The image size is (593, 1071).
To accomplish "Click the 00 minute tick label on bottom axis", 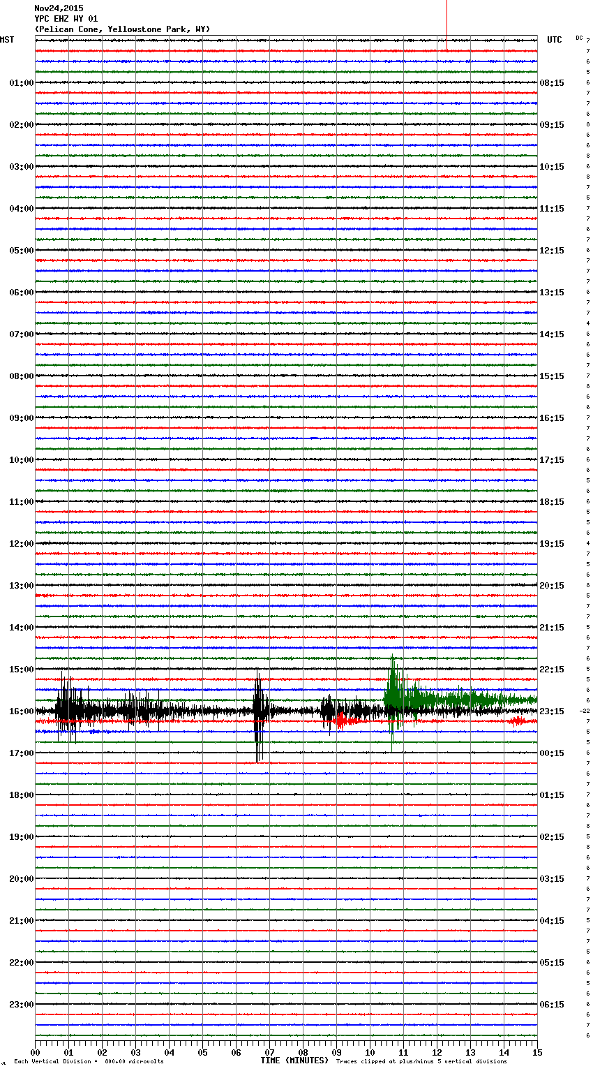I will tap(35, 1052).
